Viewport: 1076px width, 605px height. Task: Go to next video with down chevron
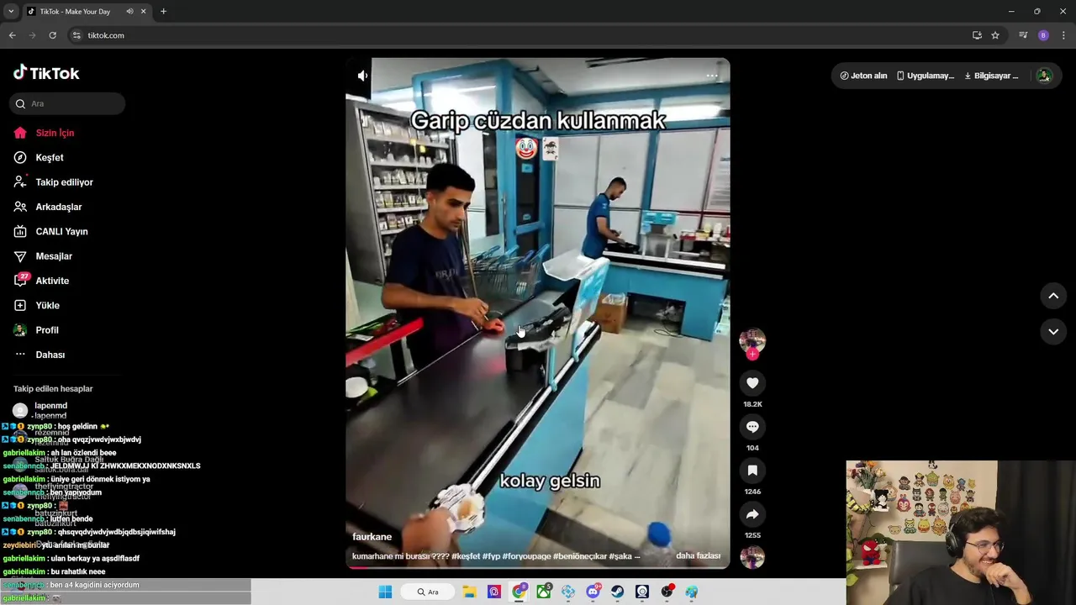click(x=1053, y=331)
